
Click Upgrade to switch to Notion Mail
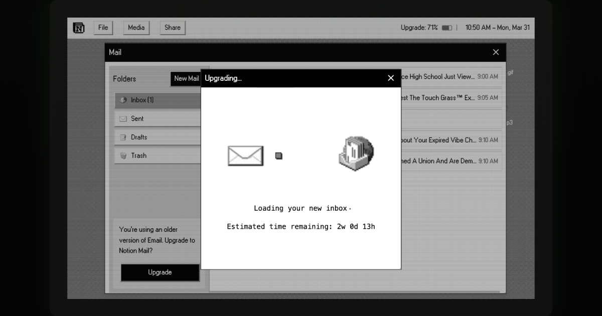coord(160,272)
